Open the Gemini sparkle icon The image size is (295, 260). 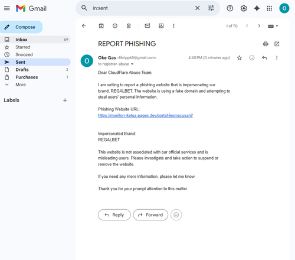[x=257, y=8]
